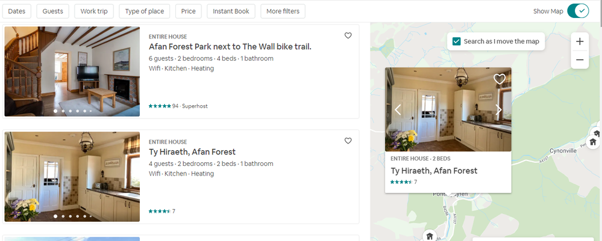Image resolution: width=602 pixels, height=241 pixels.
Task: Open the Dates filter
Action: (x=17, y=11)
